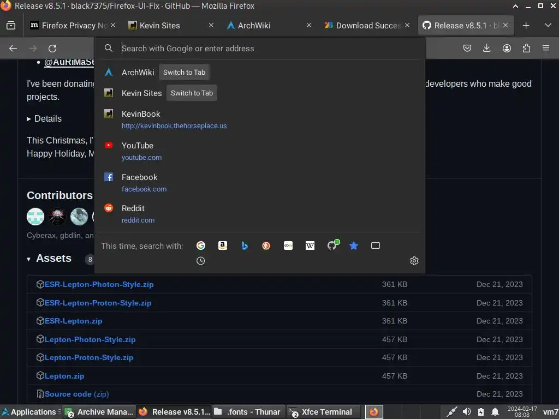Open second contributor avatar gbdlin
The width and height of the screenshot is (559, 419).
click(57, 217)
